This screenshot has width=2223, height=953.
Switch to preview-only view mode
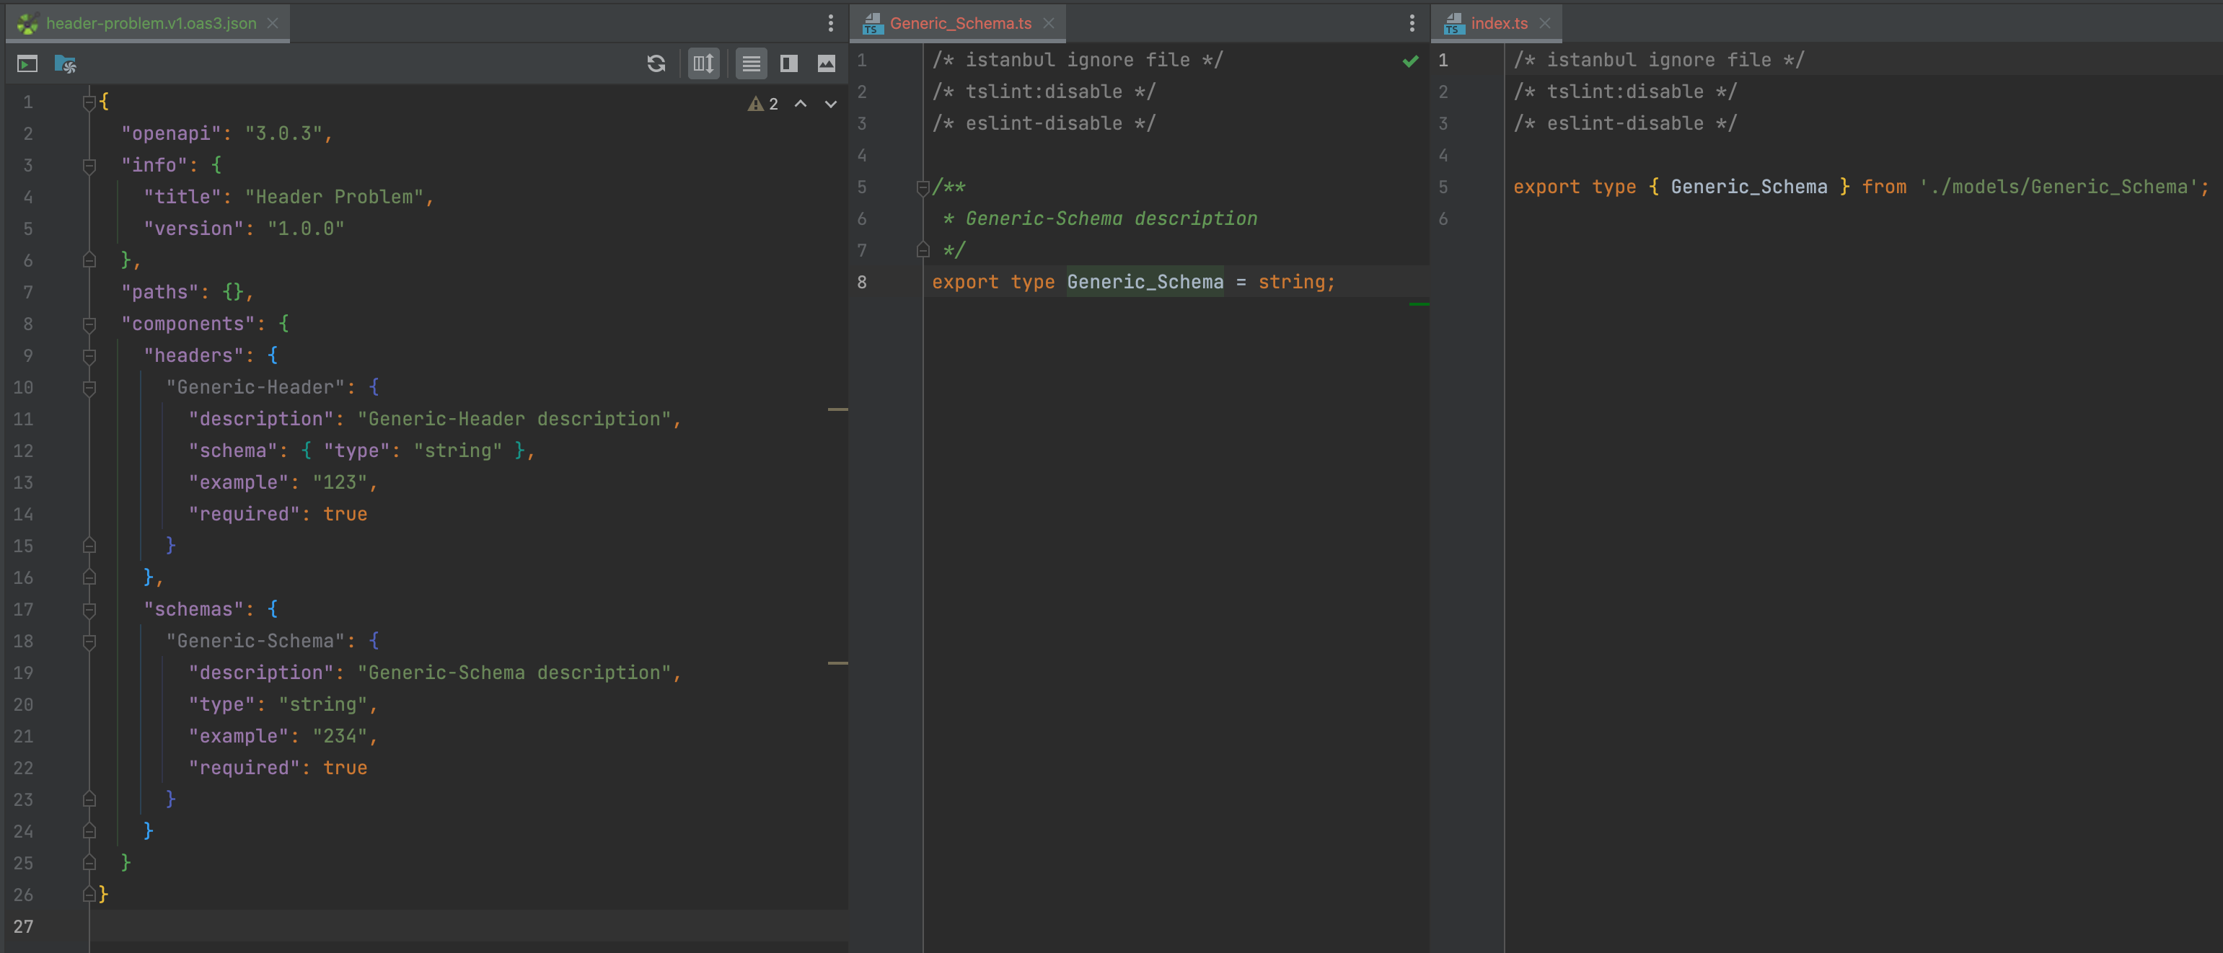point(827,63)
